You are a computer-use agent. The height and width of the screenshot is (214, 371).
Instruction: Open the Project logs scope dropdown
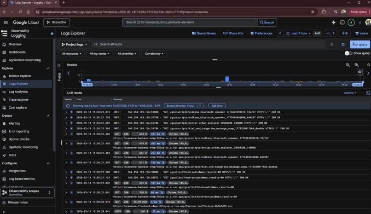click(x=74, y=45)
